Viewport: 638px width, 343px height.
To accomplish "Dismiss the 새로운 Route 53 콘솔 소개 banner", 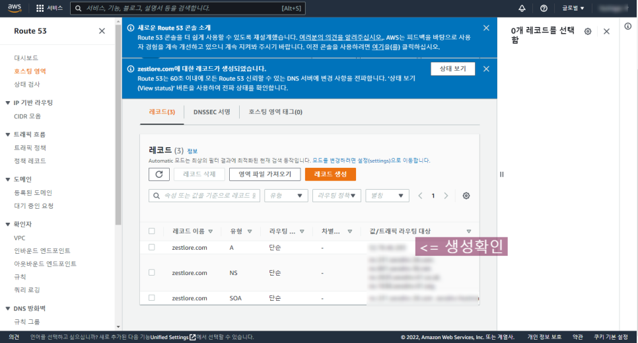I will pyautogui.click(x=486, y=28).
